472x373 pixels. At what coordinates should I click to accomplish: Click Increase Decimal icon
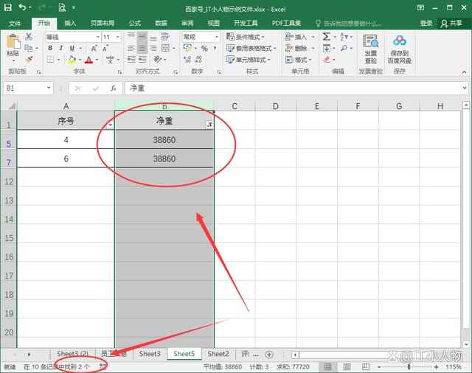pos(187,59)
